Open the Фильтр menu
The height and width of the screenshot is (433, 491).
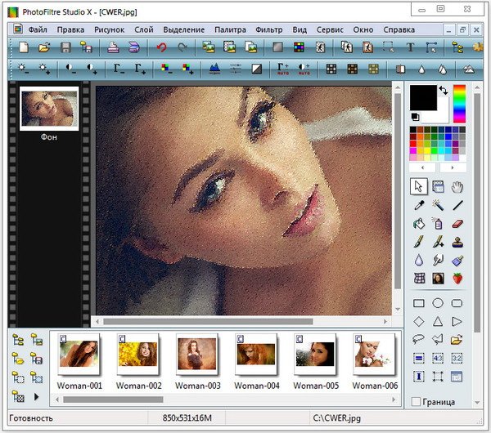268,29
